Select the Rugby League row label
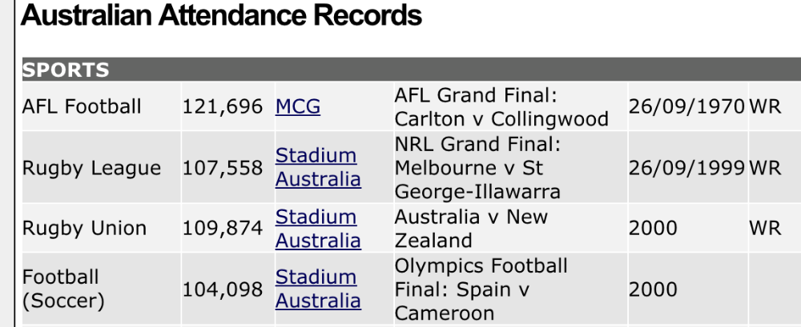Image resolution: width=801 pixels, height=327 pixels. (91, 168)
